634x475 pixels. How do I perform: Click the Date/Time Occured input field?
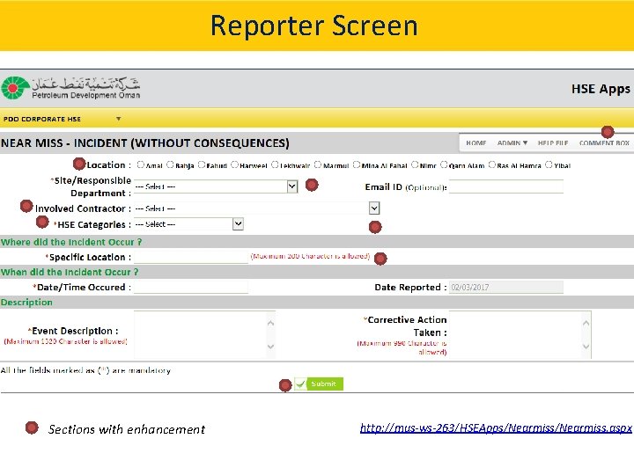191,287
